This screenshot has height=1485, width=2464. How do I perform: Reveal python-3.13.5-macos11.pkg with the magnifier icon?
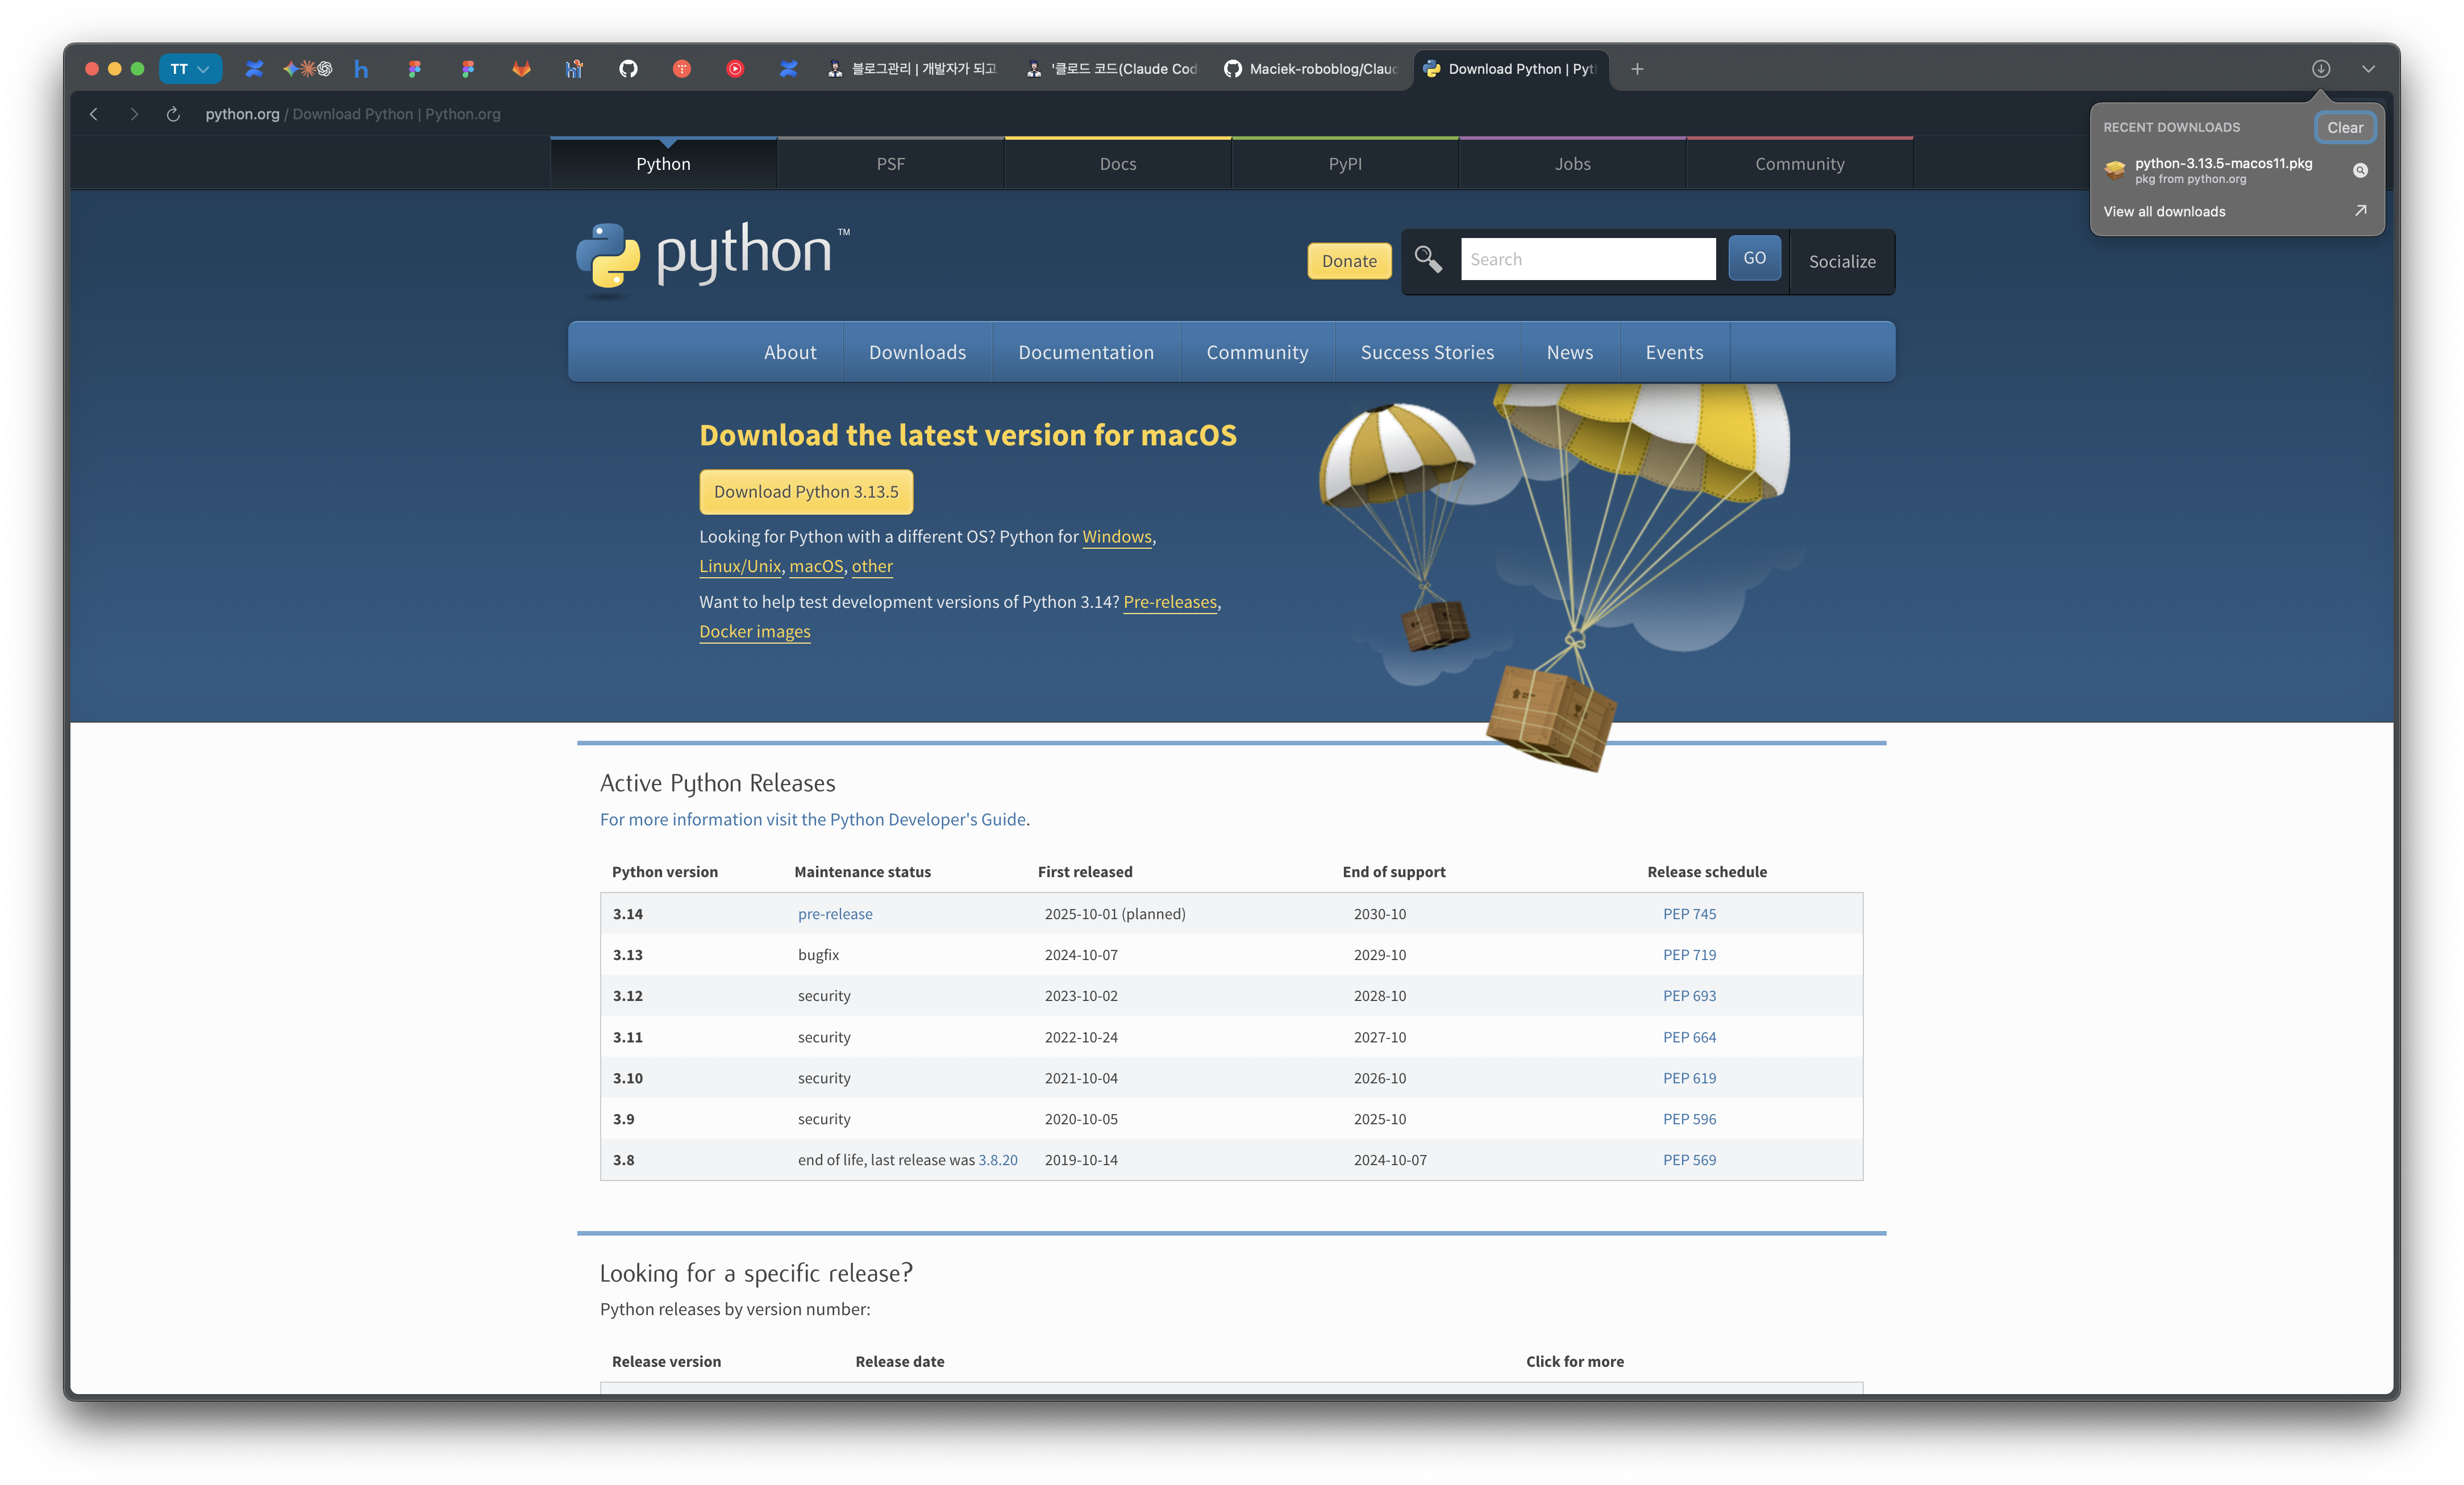point(2360,170)
